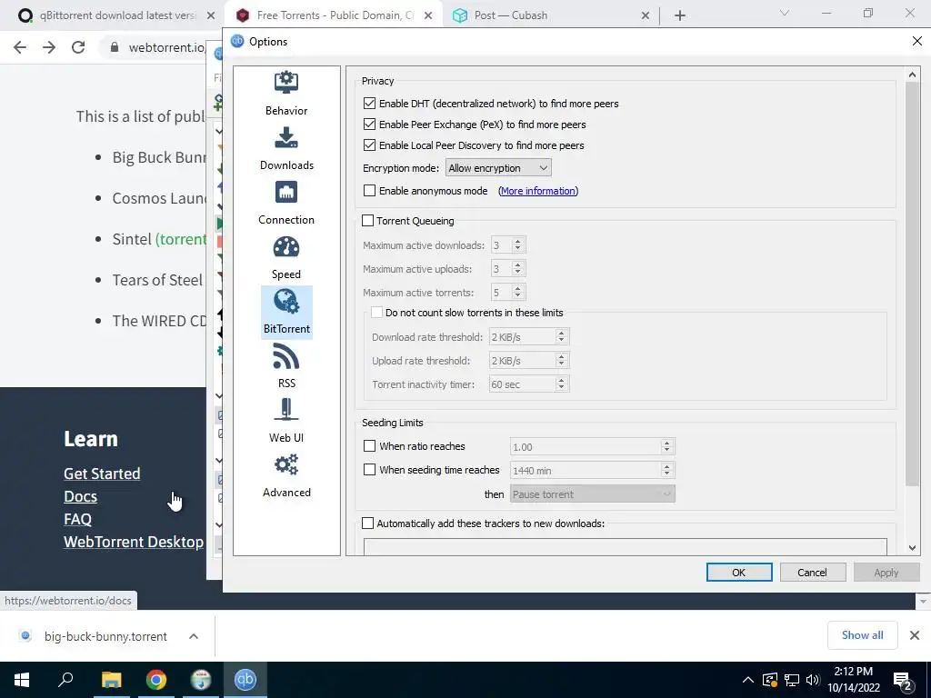Open Chrome from the taskbar
931x698 pixels.
[x=156, y=680]
